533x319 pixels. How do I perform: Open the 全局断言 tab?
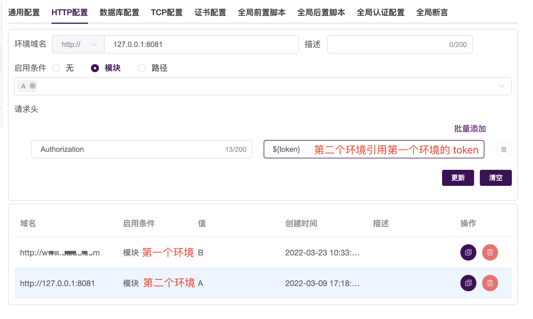432,12
